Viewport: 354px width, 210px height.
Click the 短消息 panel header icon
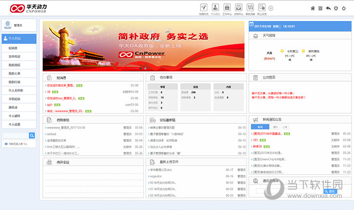49,78
